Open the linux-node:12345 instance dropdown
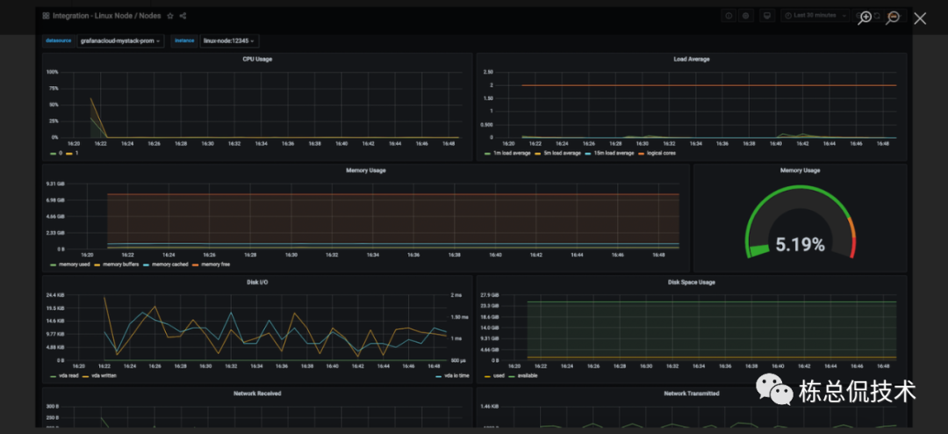The width and height of the screenshot is (948, 434). click(x=230, y=41)
